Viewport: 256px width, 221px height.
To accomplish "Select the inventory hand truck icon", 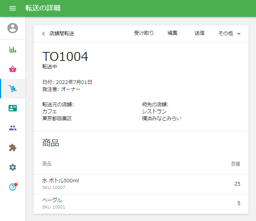I will 13,89.
